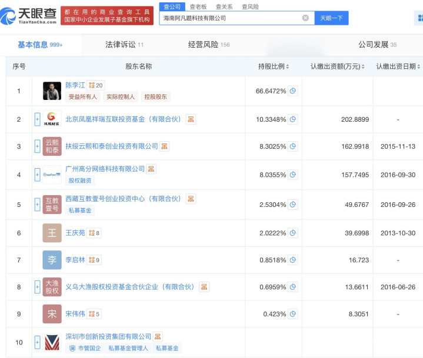Image resolution: width=423 pixels, height=358 pixels.
Task: Expand the 北京凤凰祥瑞互联投资基金 shareholder row
Action: [37, 119]
